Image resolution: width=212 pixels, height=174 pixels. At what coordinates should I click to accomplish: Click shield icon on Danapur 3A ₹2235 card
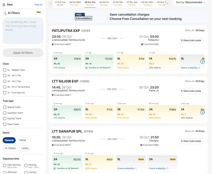tap(55, 168)
